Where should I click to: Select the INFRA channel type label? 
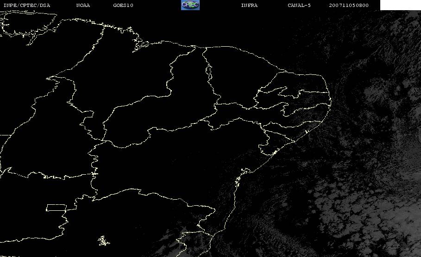[249, 6]
